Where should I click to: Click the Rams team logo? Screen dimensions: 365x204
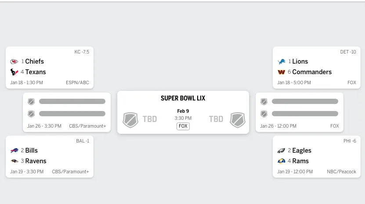[x=282, y=161]
